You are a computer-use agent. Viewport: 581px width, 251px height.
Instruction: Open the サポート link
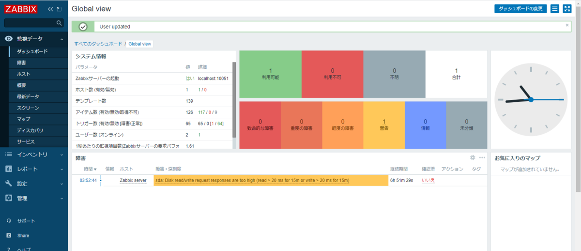tap(26, 221)
